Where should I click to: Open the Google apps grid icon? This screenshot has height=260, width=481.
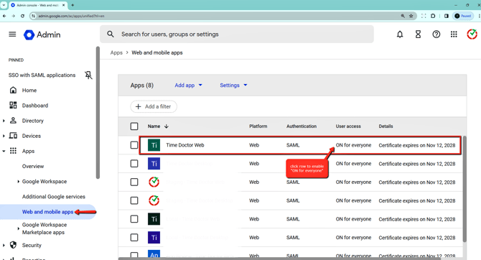tap(454, 34)
